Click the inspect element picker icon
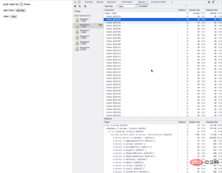 coord(75,2)
